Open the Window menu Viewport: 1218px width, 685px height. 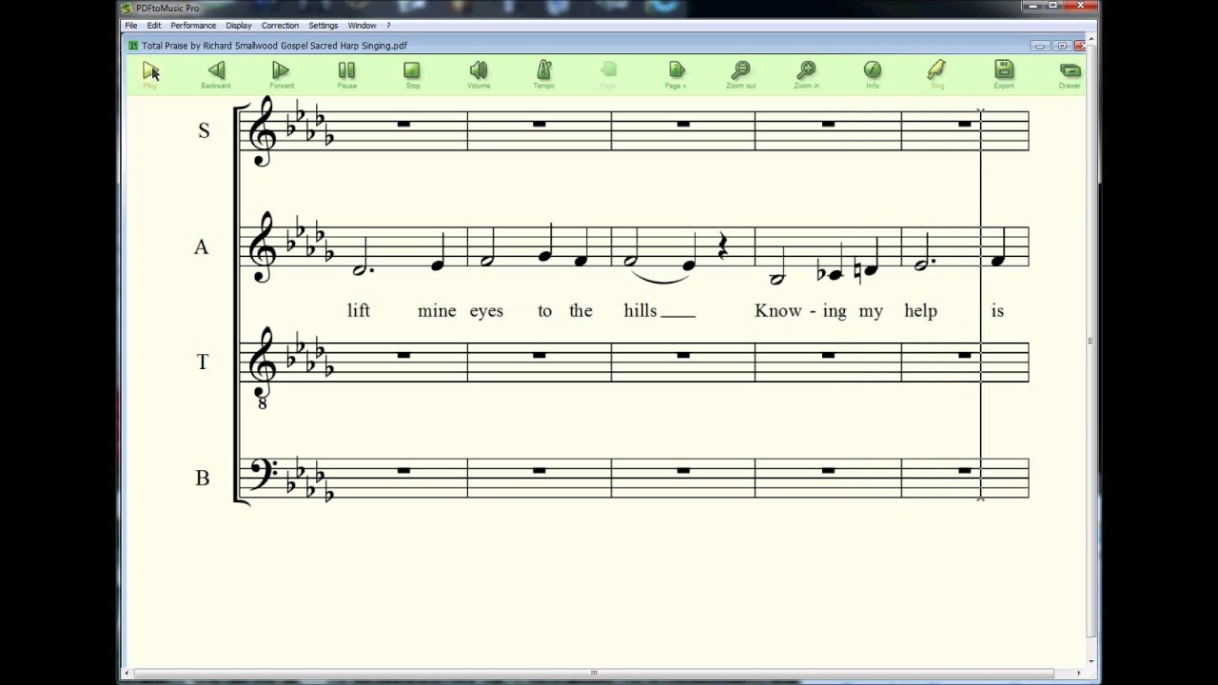(x=362, y=26)
